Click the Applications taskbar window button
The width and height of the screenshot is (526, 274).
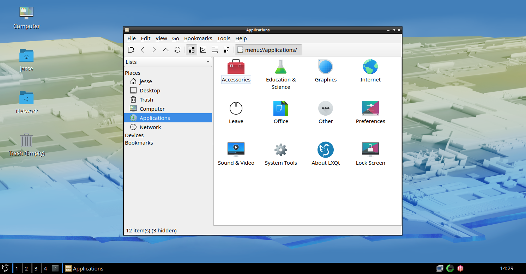tap(84, 268)
